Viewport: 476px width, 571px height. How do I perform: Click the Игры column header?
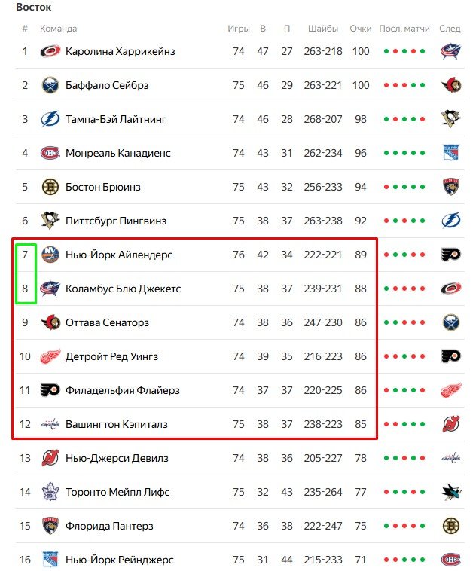(238, 29)
